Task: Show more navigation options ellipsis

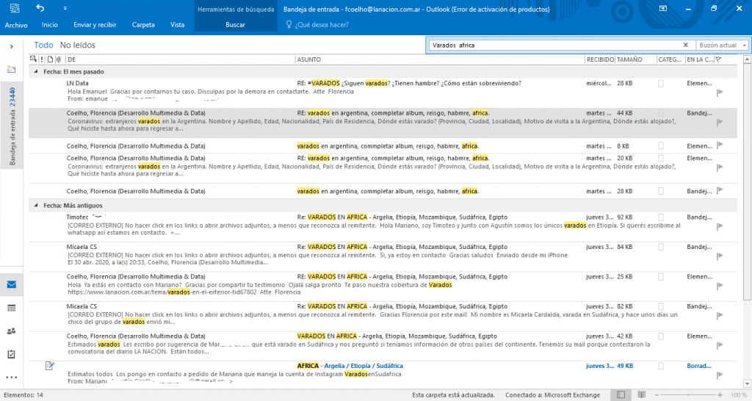Action: 12,377
